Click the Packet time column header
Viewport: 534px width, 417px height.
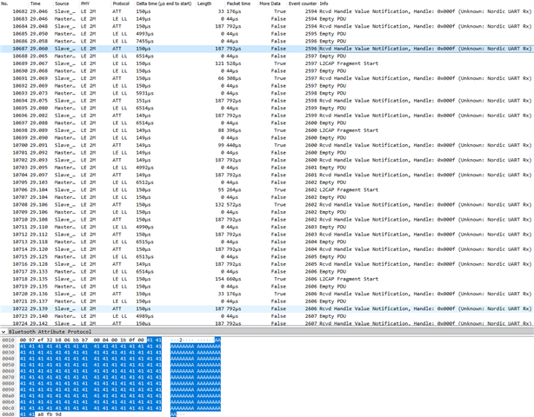pos(238,3)
